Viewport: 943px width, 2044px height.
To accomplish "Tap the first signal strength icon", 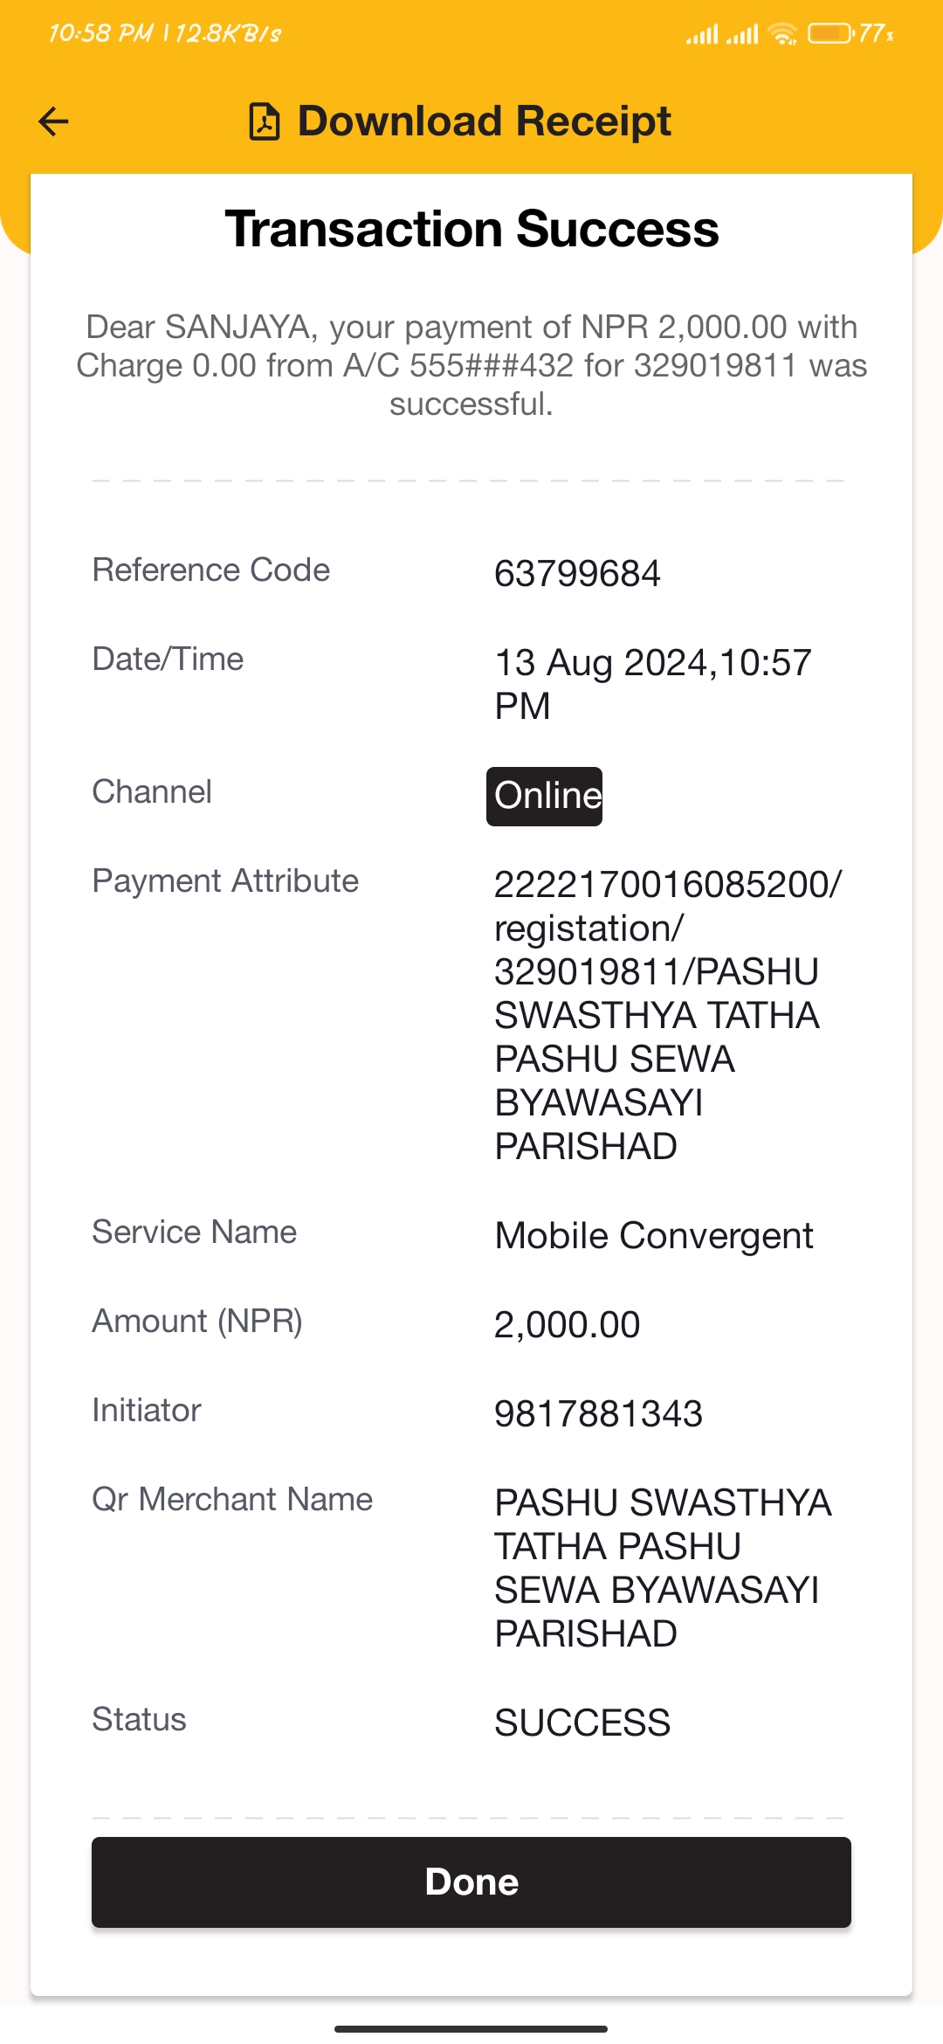I will tap(702, 34).
